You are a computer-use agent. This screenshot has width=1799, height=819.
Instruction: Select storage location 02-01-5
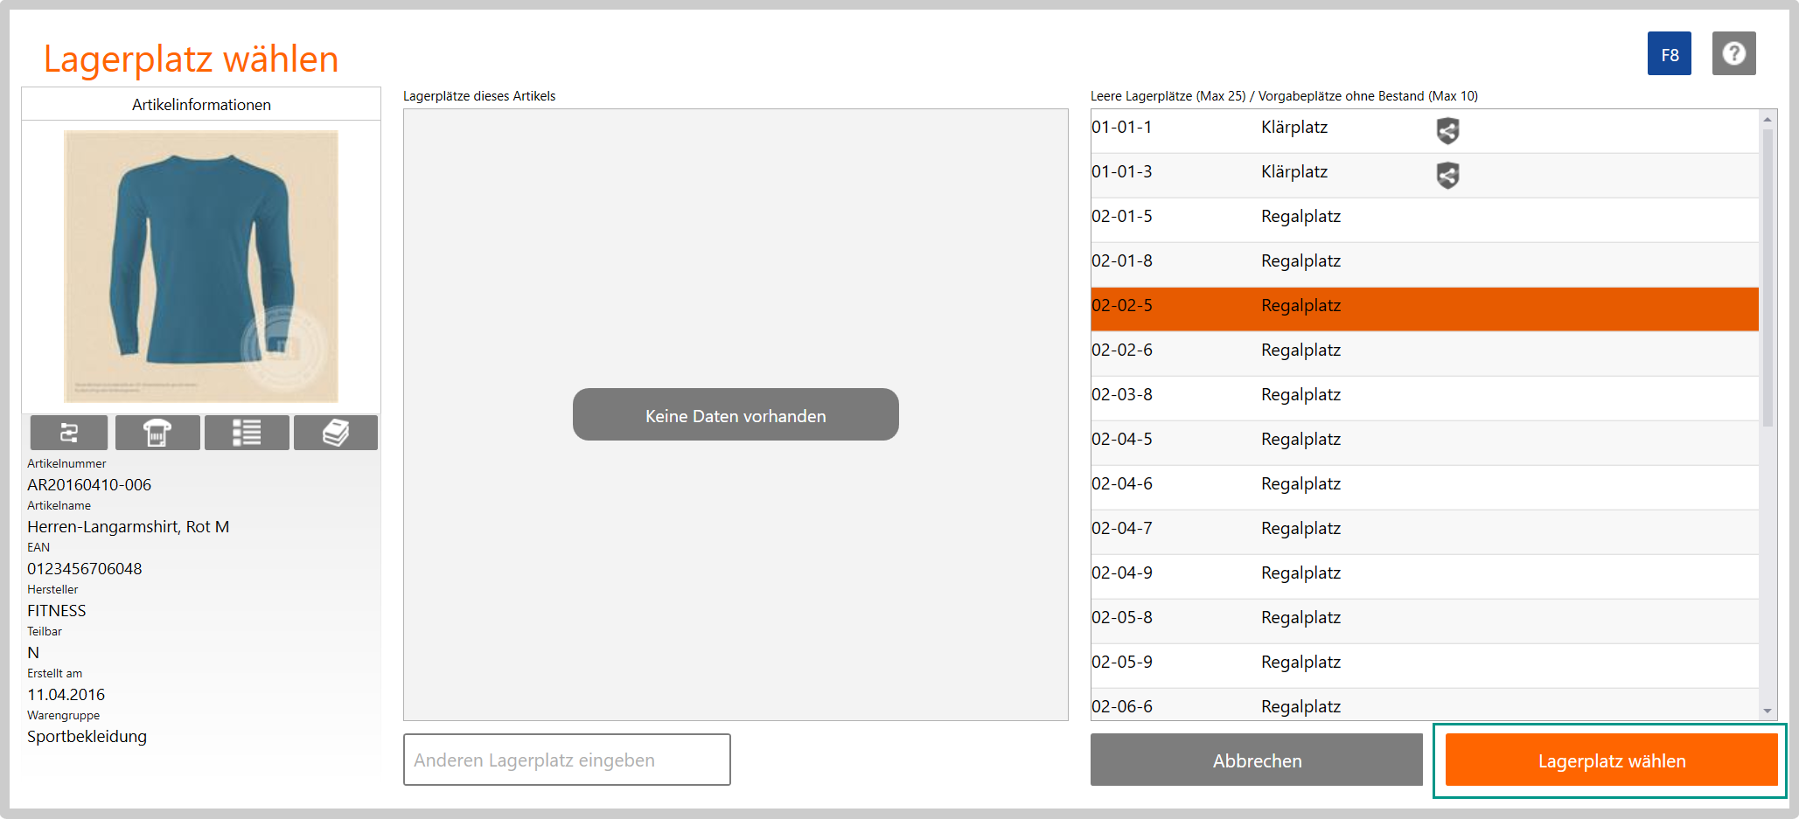pyautogui.click(x=1122, y=217)
